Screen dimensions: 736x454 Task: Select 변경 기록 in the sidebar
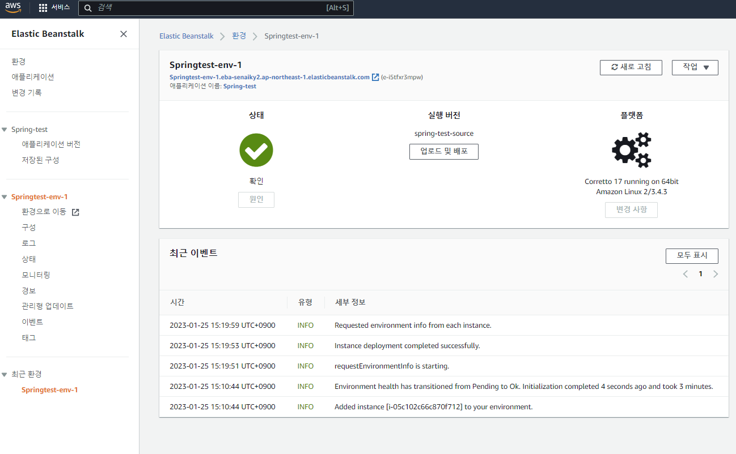[x=27, y=93]
